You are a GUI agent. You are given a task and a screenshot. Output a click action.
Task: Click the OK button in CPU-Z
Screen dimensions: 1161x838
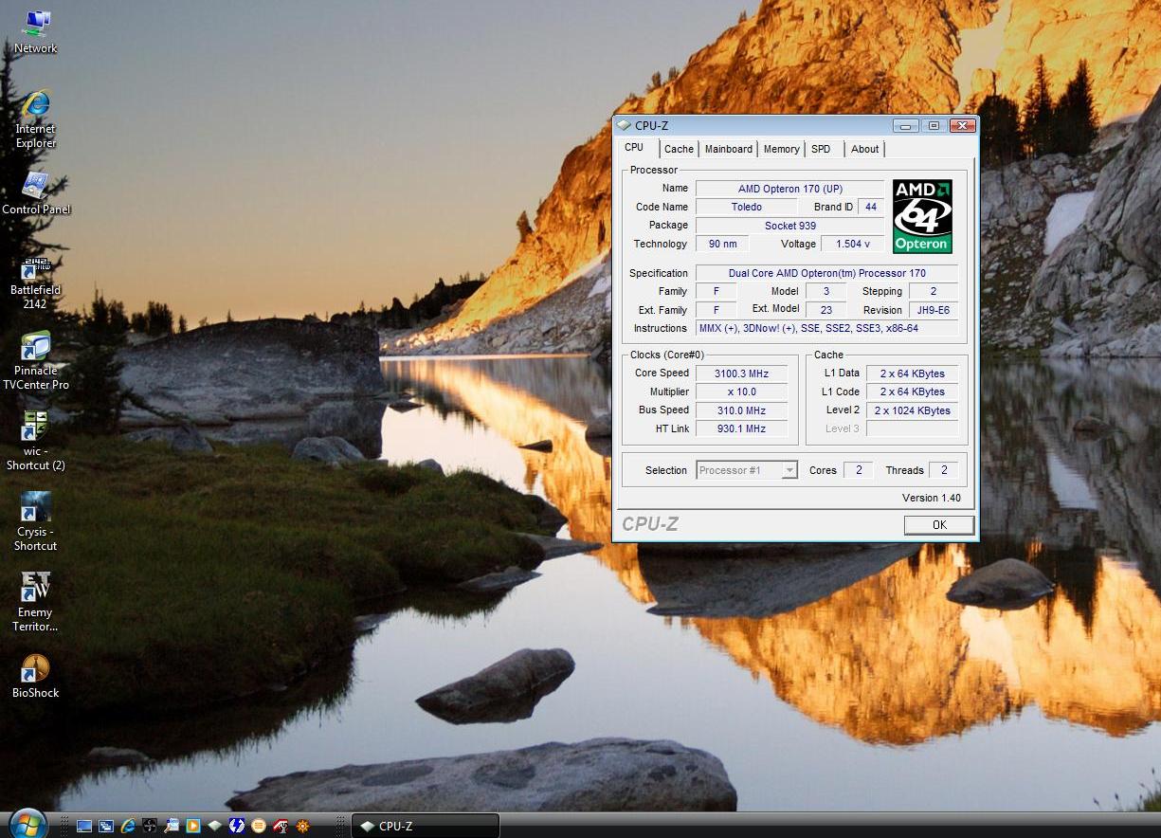939,525
